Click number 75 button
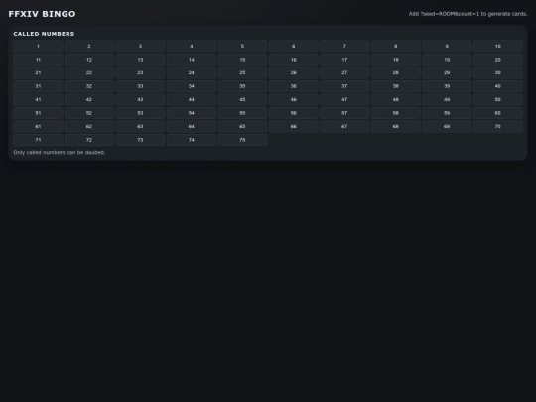 (242, 140)
